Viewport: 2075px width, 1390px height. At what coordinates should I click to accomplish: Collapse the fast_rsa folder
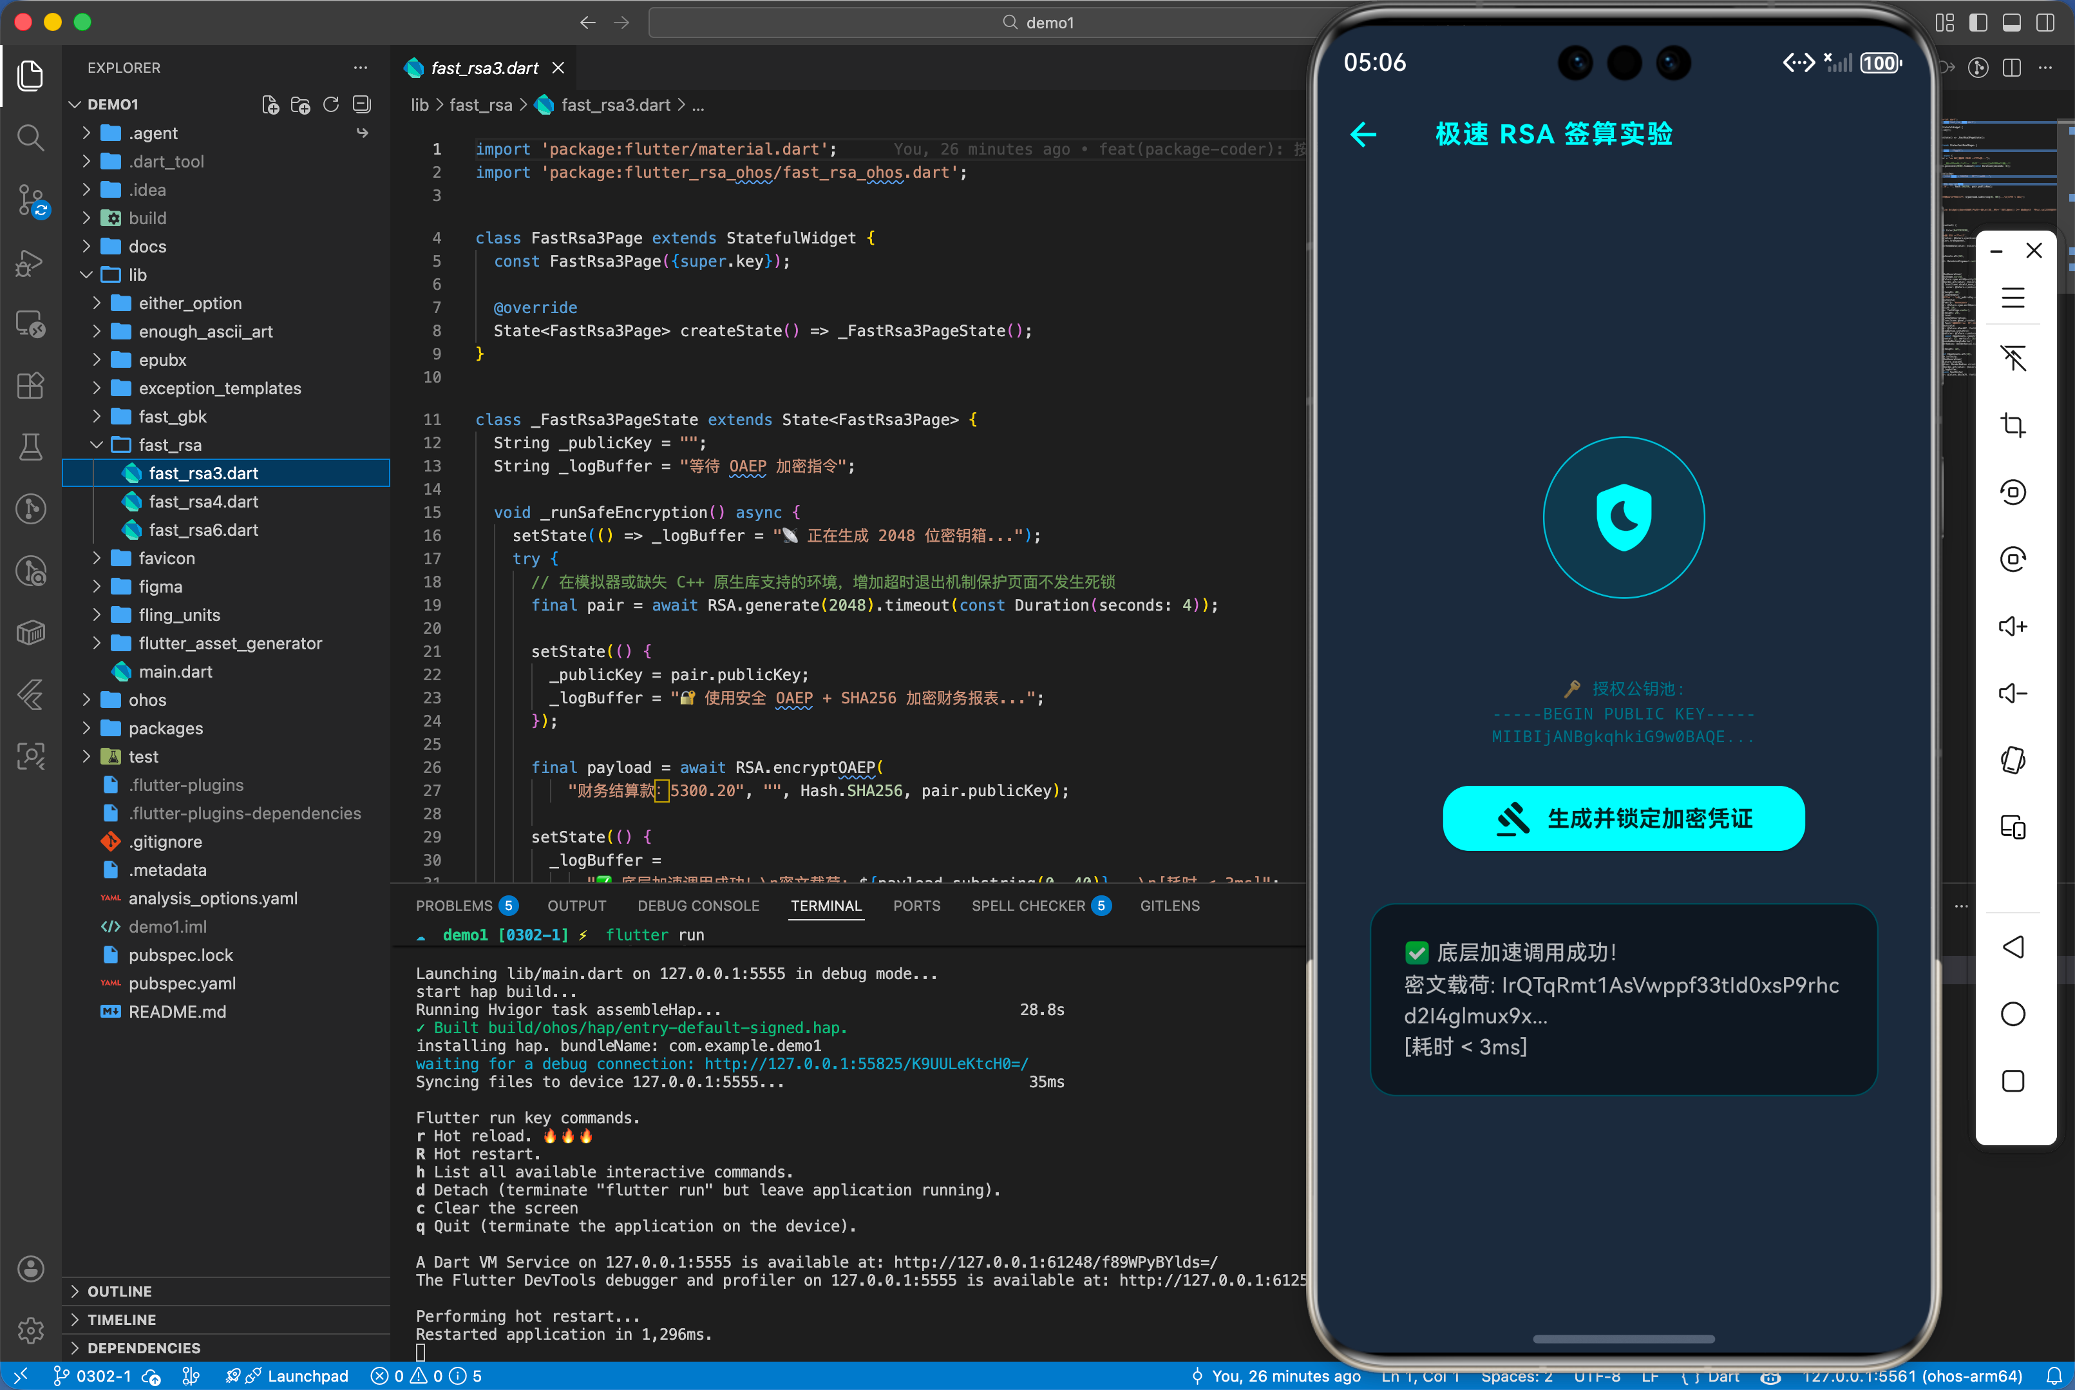(x=169, y=445)
